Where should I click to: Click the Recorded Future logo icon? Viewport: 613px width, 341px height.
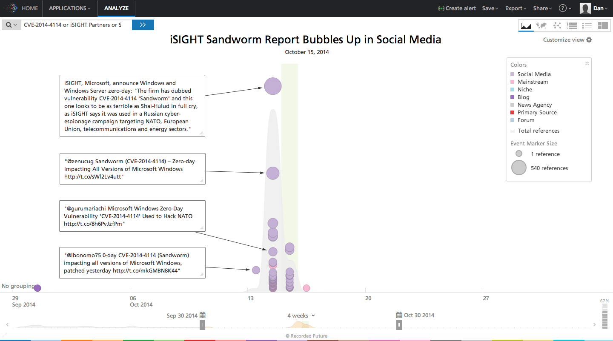coord(11,8)
